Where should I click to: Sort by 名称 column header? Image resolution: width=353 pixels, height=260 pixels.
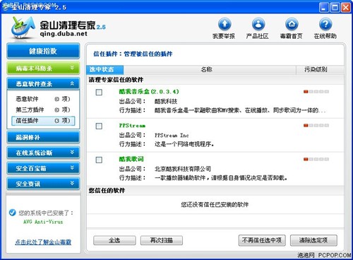[210, 70]
